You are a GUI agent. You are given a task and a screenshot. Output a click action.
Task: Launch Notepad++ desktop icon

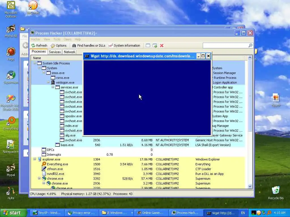point(11,147)
